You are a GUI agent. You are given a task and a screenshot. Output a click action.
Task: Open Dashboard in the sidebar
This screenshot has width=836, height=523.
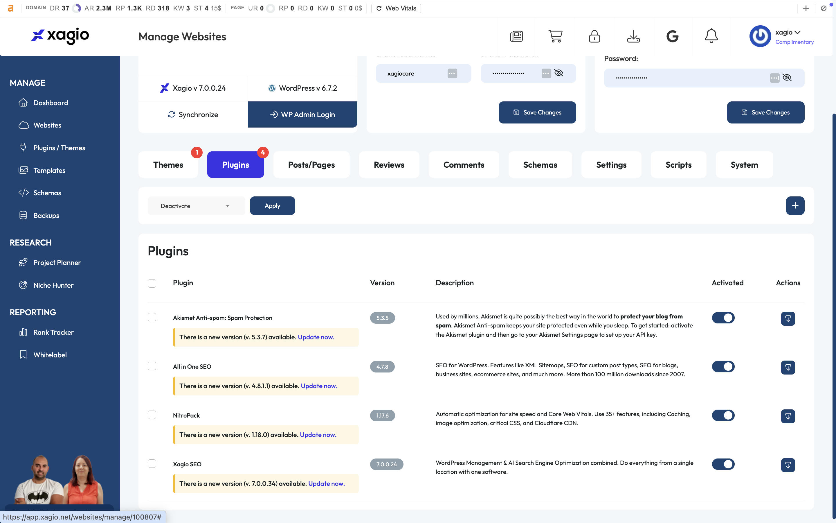click(x=44, y=103)
